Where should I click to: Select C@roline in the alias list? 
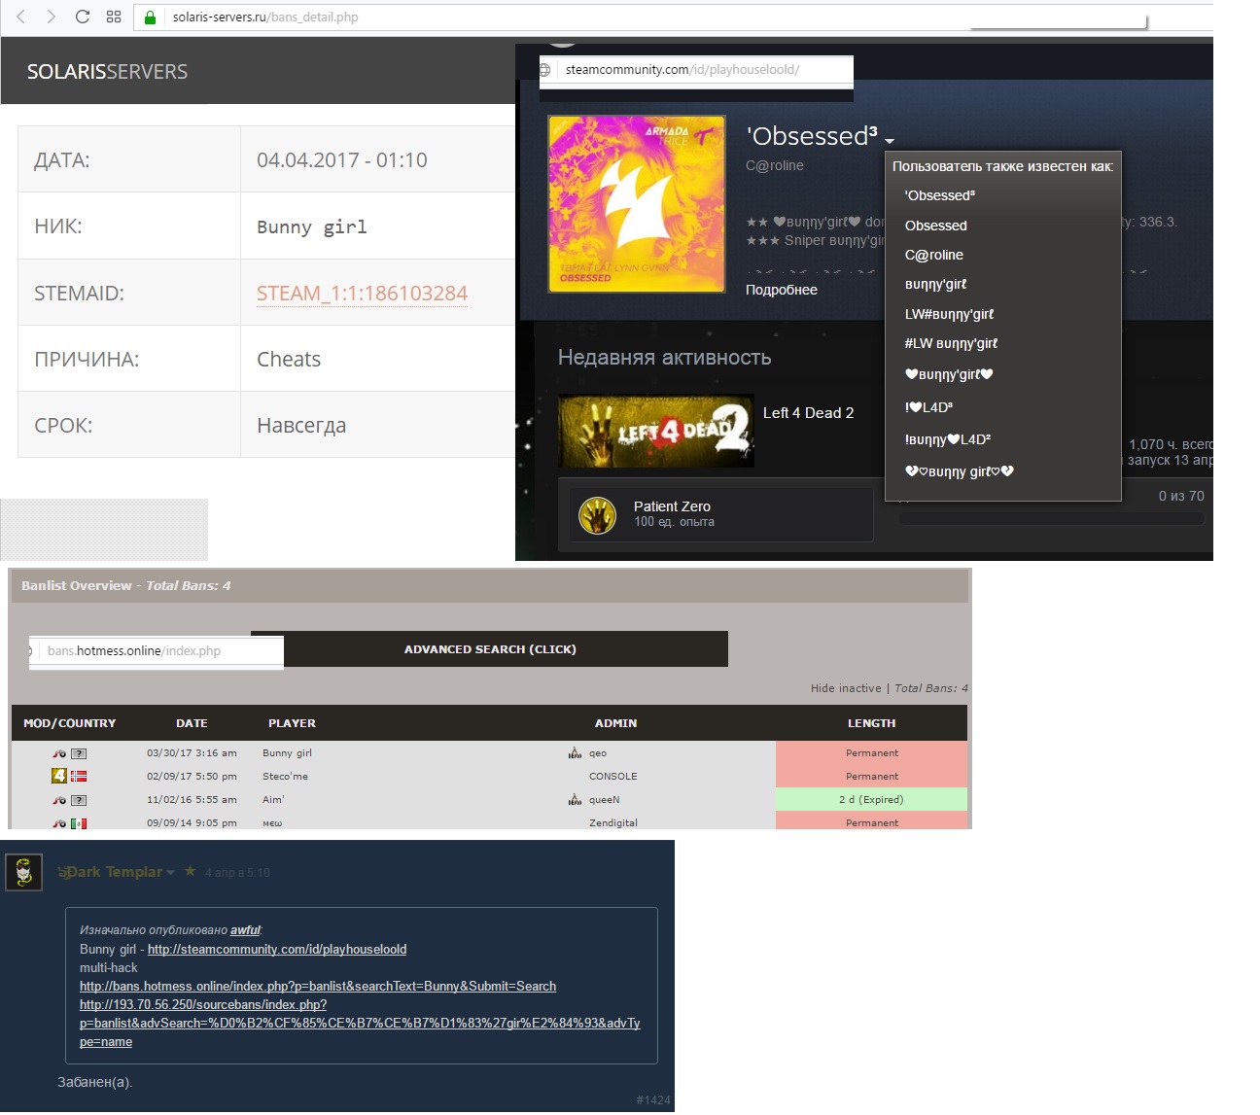933,255
